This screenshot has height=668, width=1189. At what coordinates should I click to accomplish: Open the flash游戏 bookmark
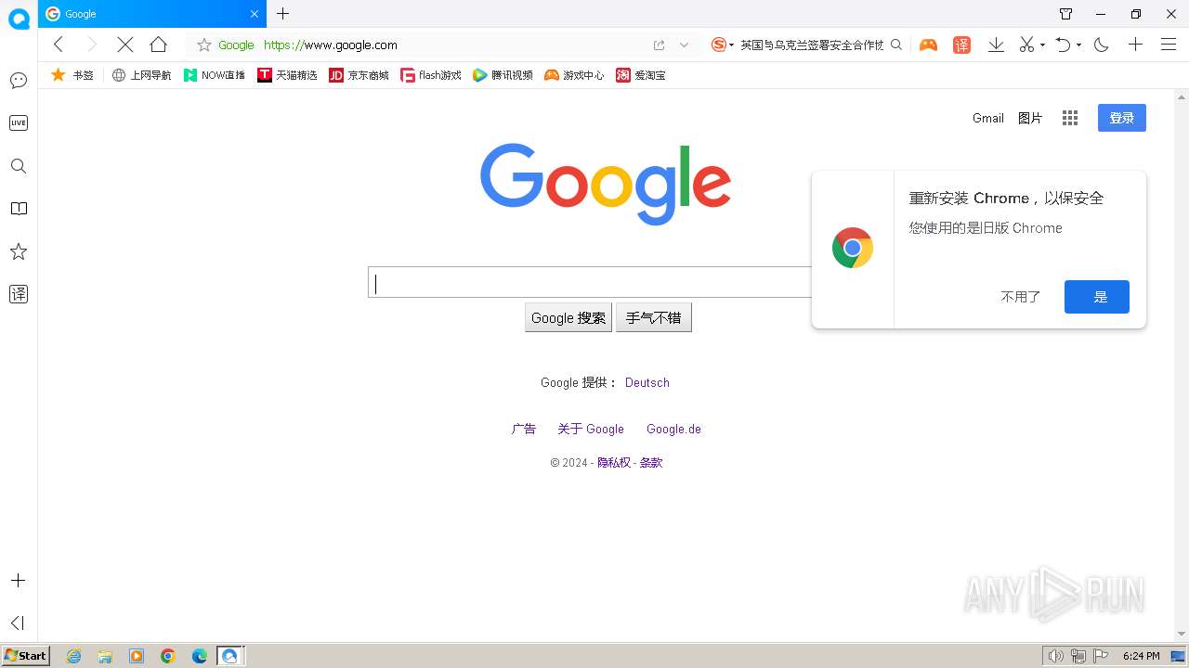tap(431, 75)
